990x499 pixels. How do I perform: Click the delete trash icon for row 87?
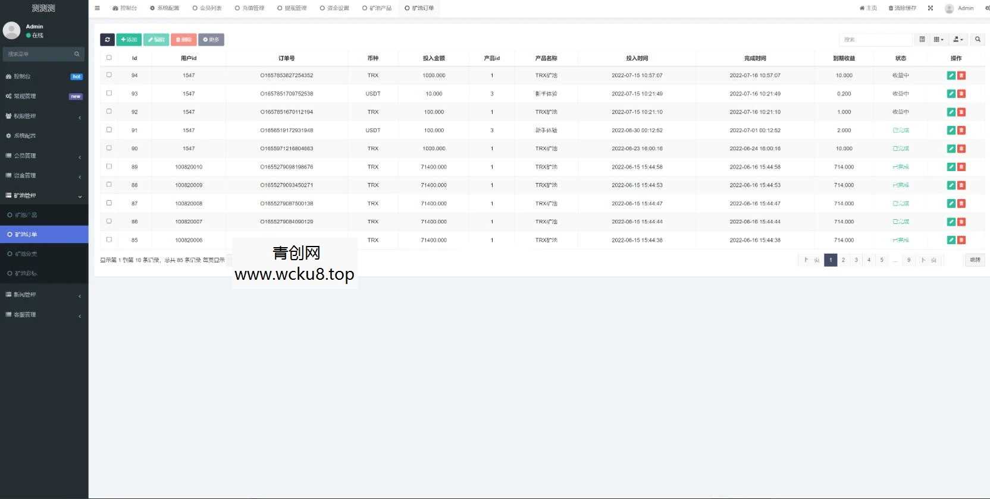click(x=961, y=204)
